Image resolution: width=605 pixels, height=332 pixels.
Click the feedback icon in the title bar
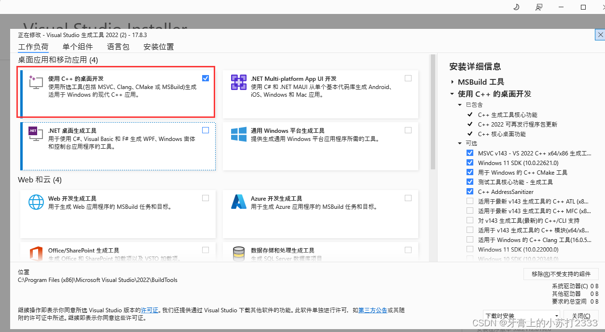pos(539,7)
